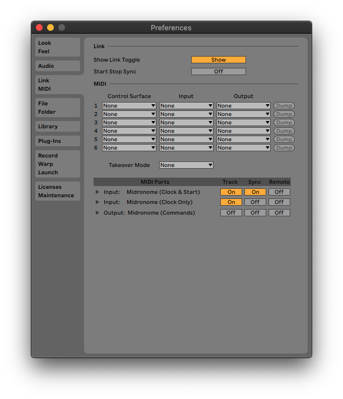Enable Sync for Midronome (Clock Only) input
This screenshot has width=343, height=399.
pos(255,202)
